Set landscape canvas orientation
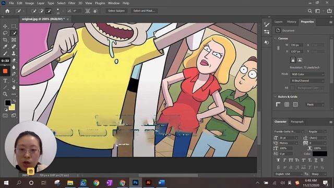 point(300,60)
